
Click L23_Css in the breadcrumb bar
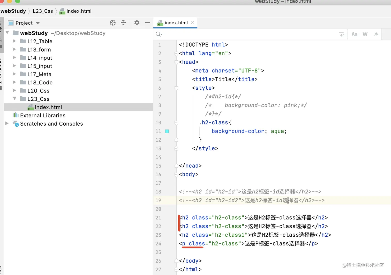tap(43, 11)
